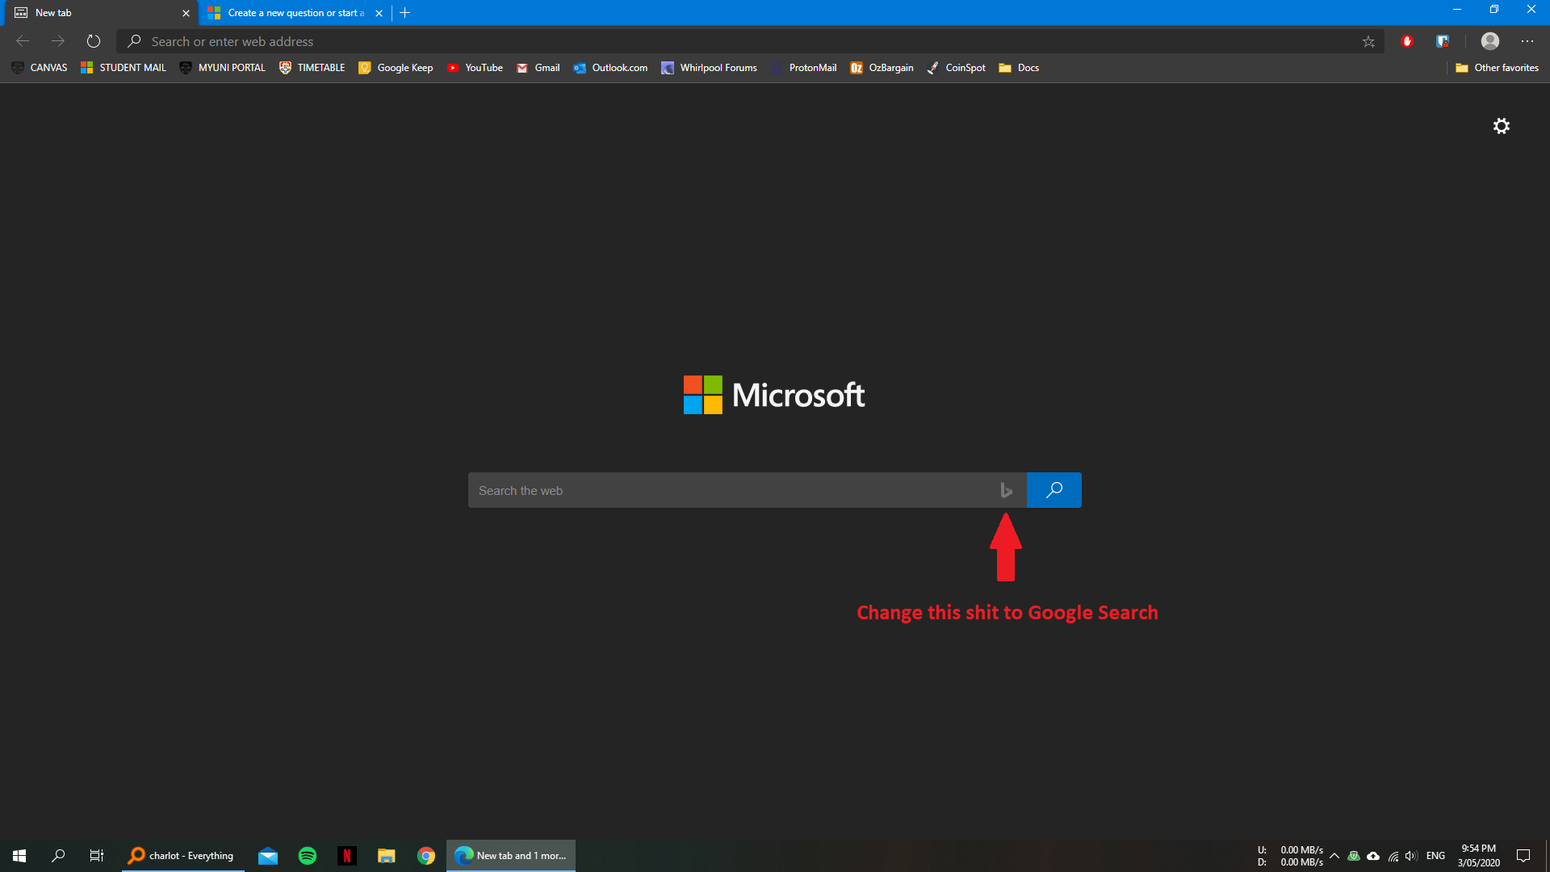1550x872 pixels.
Task: Click the blue search magnifier button
Action: click(x=1054, y=490)
